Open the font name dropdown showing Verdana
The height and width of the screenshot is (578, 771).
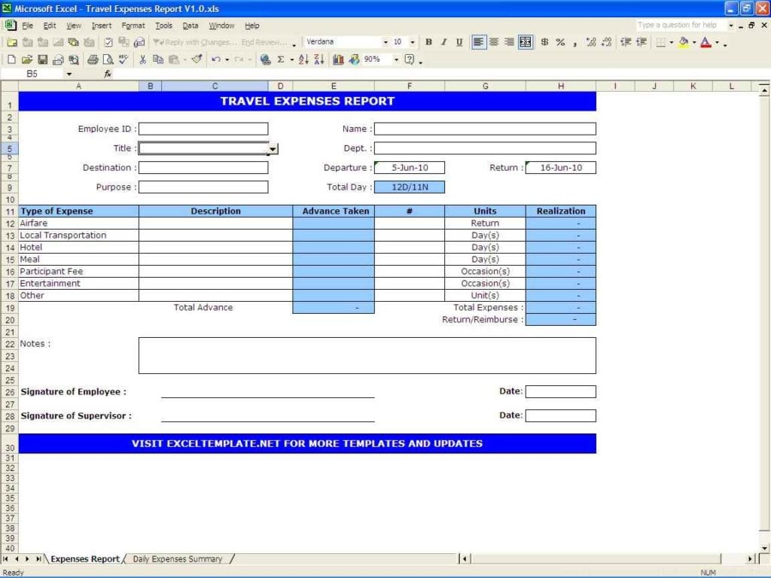[x=386, y=41]
